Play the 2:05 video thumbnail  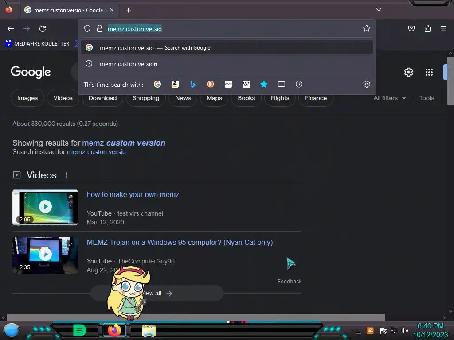(x=45, y=207)
